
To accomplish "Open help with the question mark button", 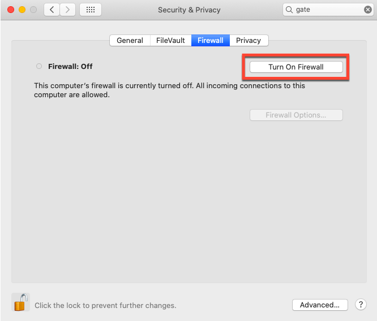I will 361,305.
